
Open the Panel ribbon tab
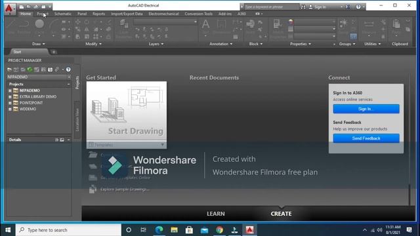82,14
